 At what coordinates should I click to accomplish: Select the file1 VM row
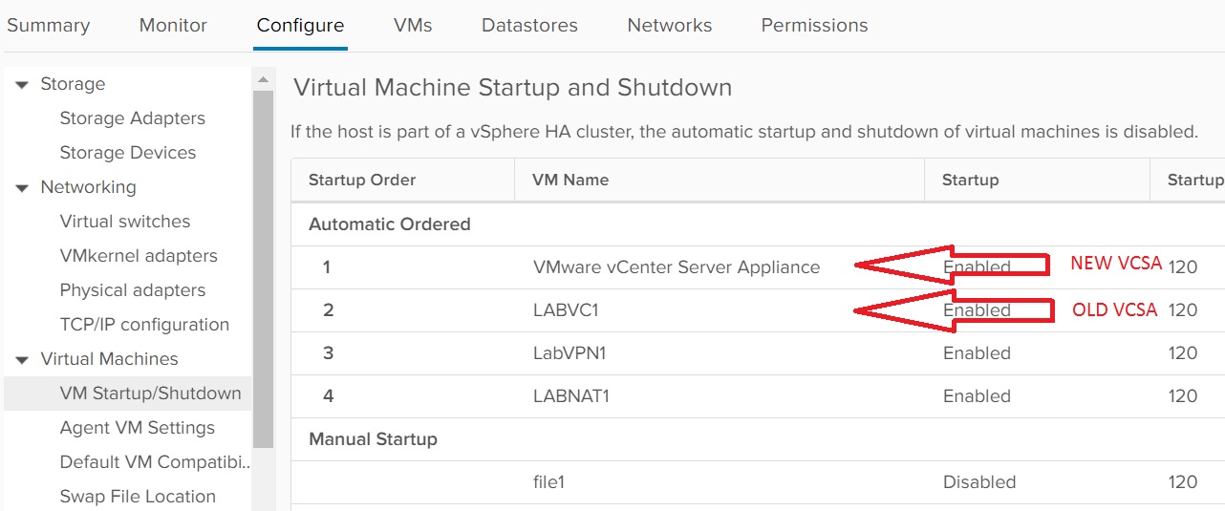[x=758, y=482]
